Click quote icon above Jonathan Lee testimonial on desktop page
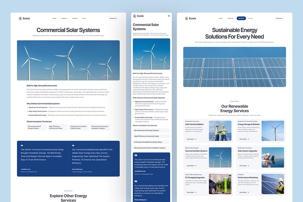Screen dimensions: 303x202 tap(22, 145)
